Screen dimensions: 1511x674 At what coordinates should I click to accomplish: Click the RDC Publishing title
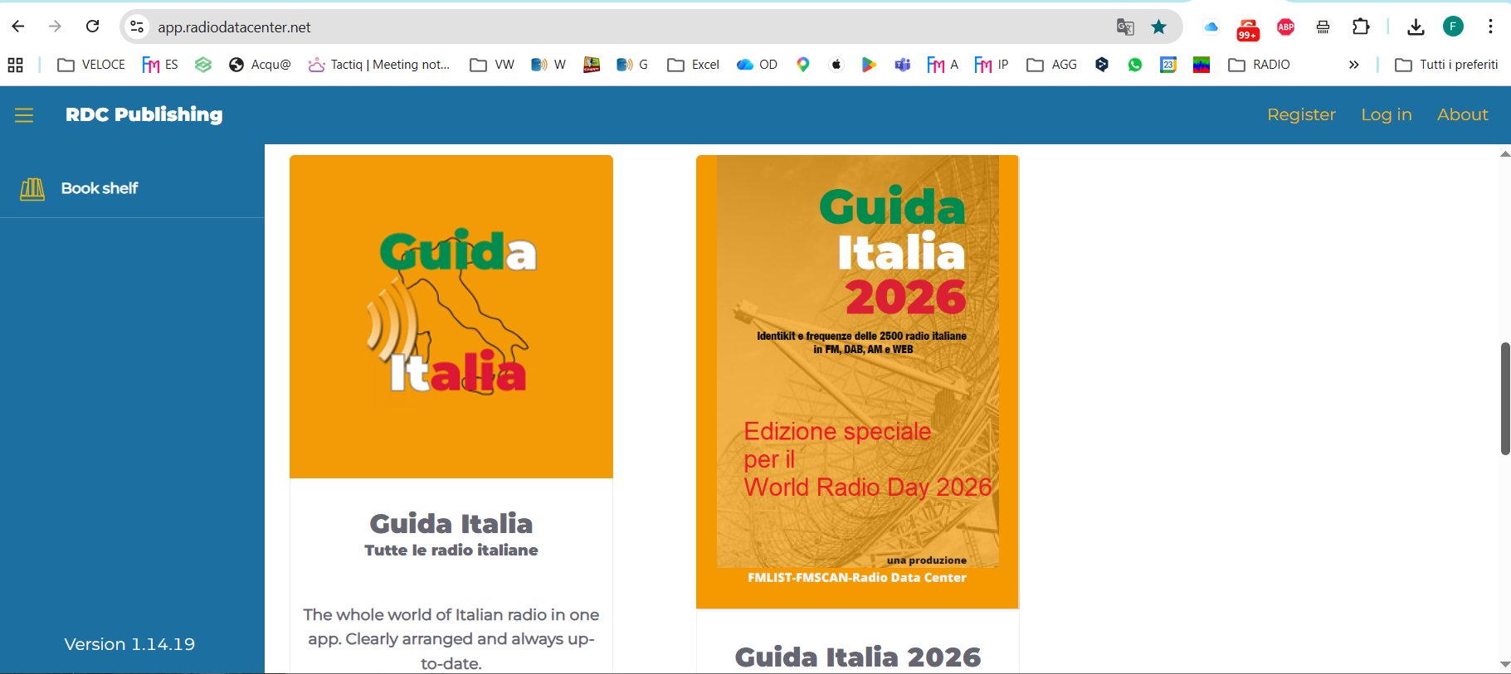click(144, 114)
